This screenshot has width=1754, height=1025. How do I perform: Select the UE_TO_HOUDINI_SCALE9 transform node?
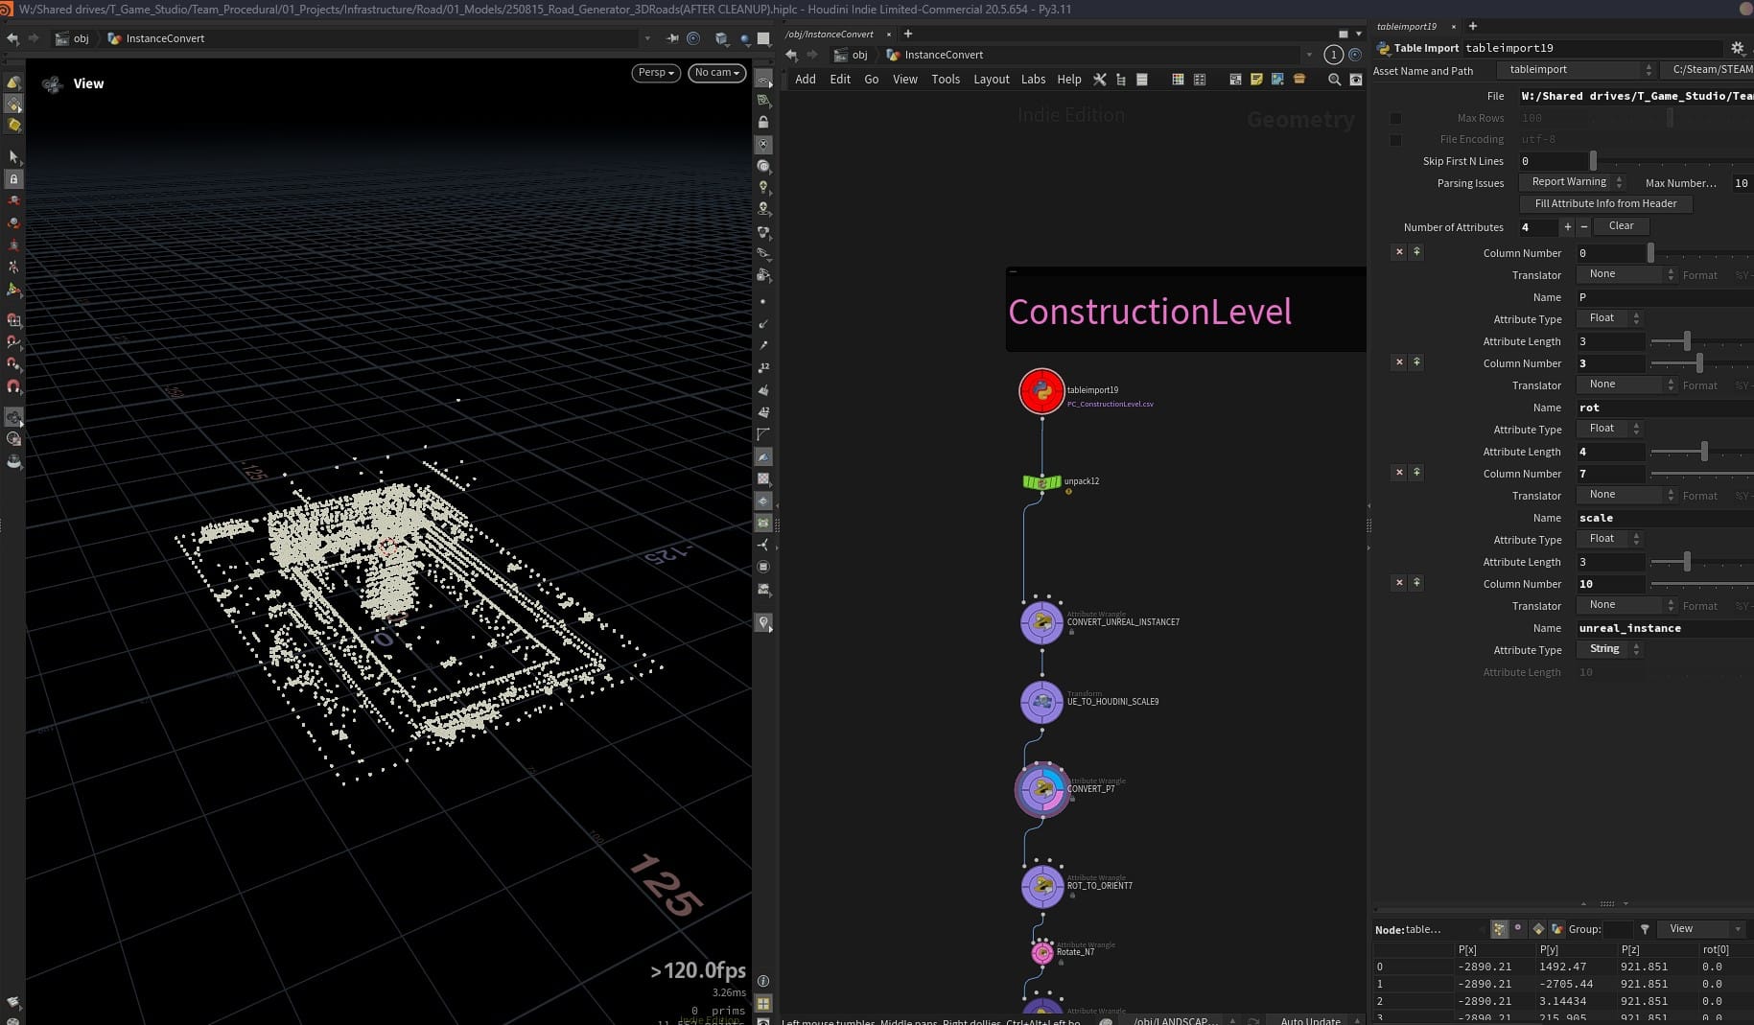tap(1042, 702)
